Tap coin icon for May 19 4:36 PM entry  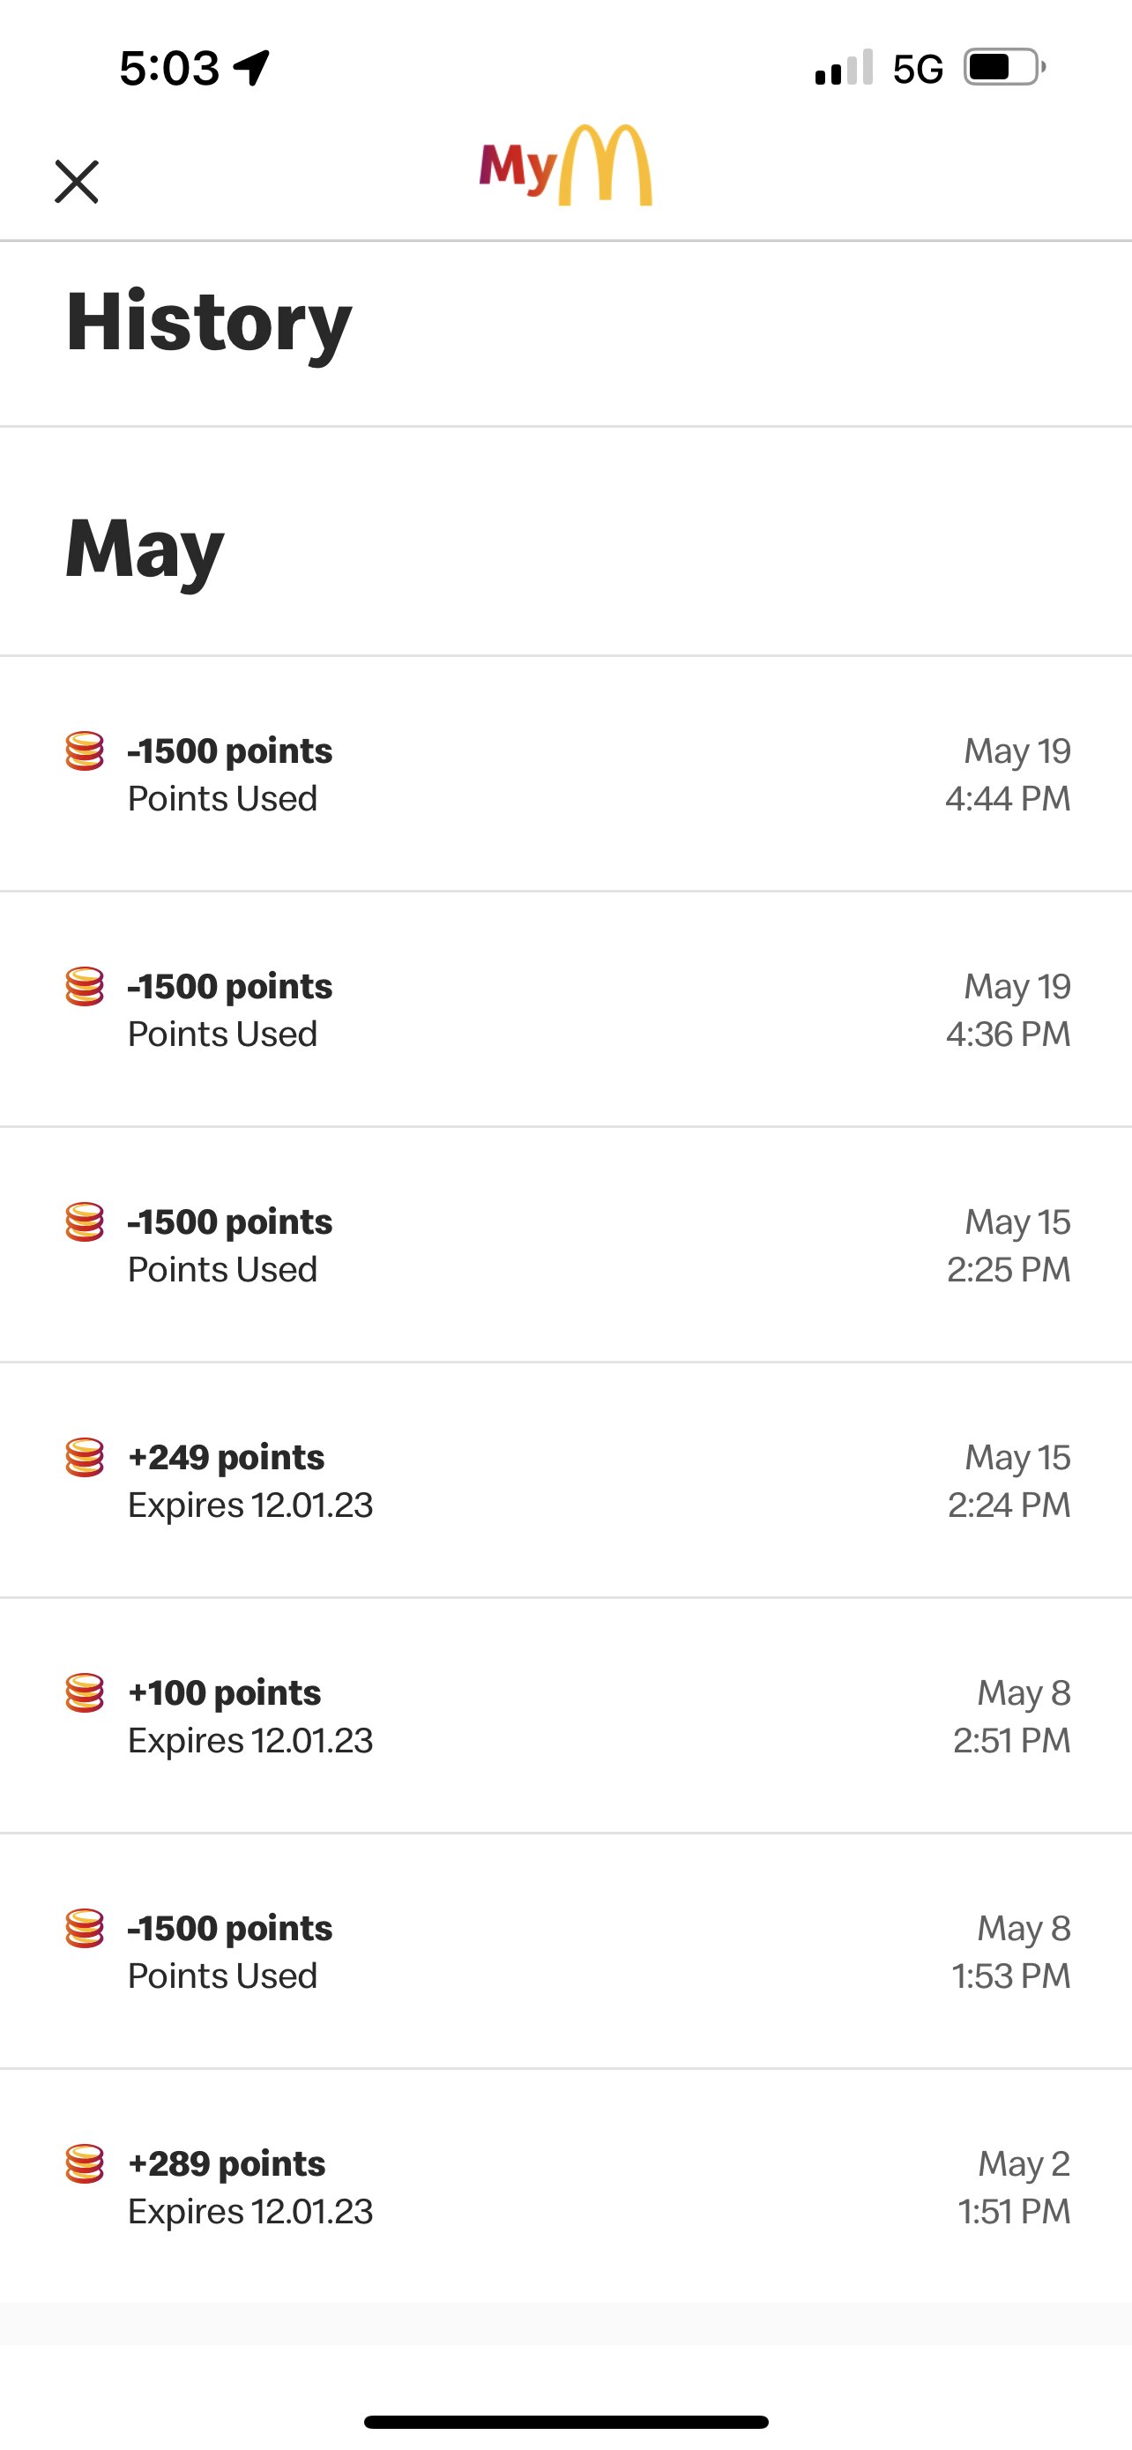point(85,986)
